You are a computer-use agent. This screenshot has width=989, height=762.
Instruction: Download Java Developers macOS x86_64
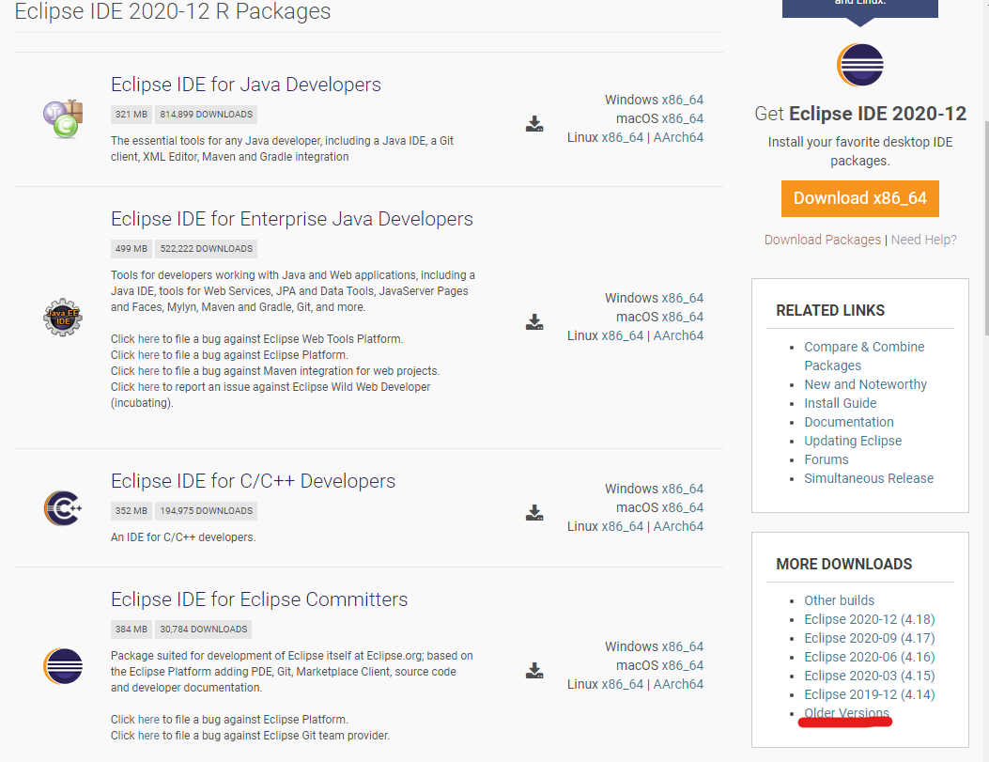coord(683,118)
